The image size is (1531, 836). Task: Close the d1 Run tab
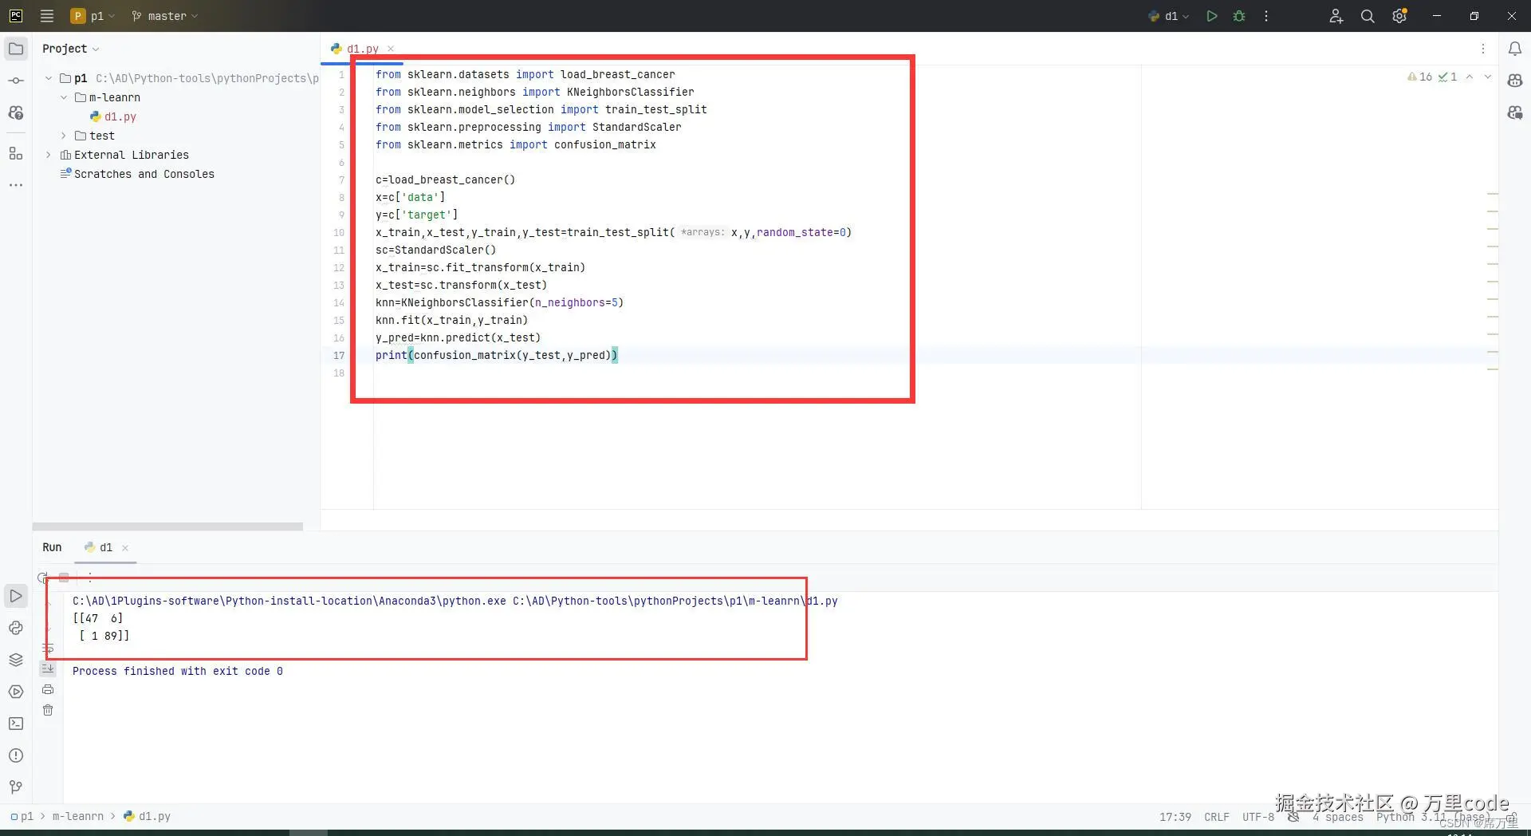click(125, 548)
